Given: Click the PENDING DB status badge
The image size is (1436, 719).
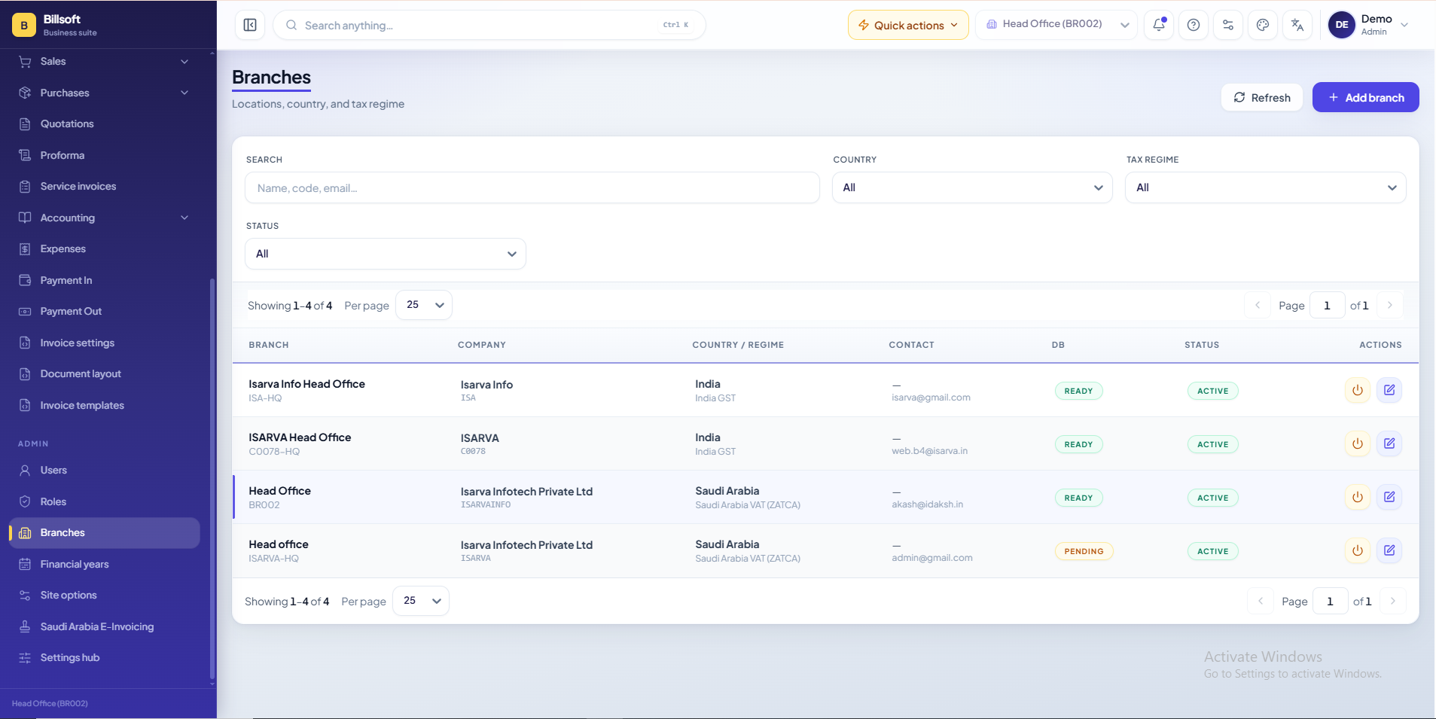Looking at the screenshot, I should pyautogui.click(x=1084, y=551).
